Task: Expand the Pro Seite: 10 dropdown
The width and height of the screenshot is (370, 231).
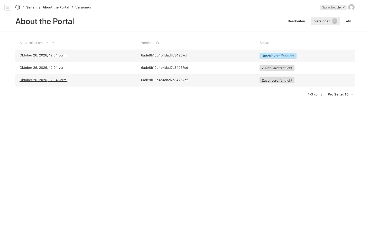Action: coord(340,94)
